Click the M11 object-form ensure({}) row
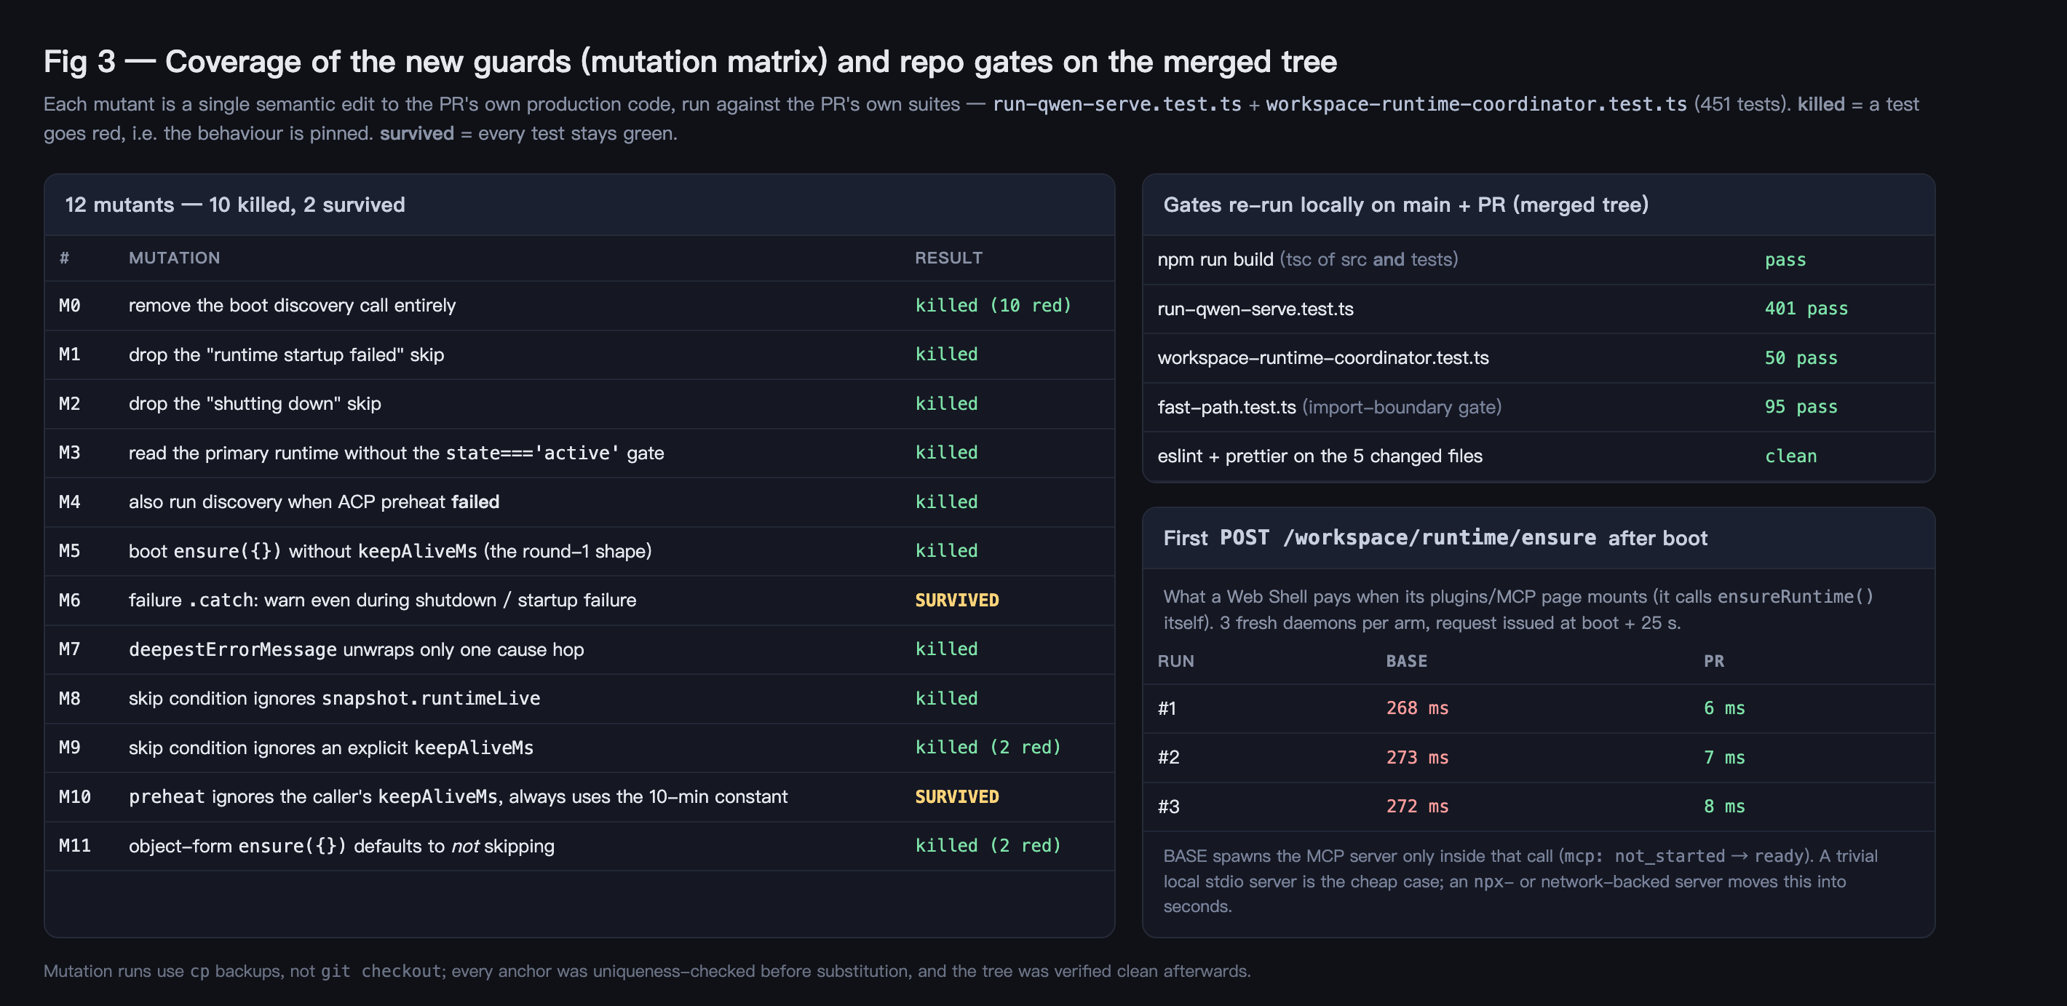 (x=579, y=846)
